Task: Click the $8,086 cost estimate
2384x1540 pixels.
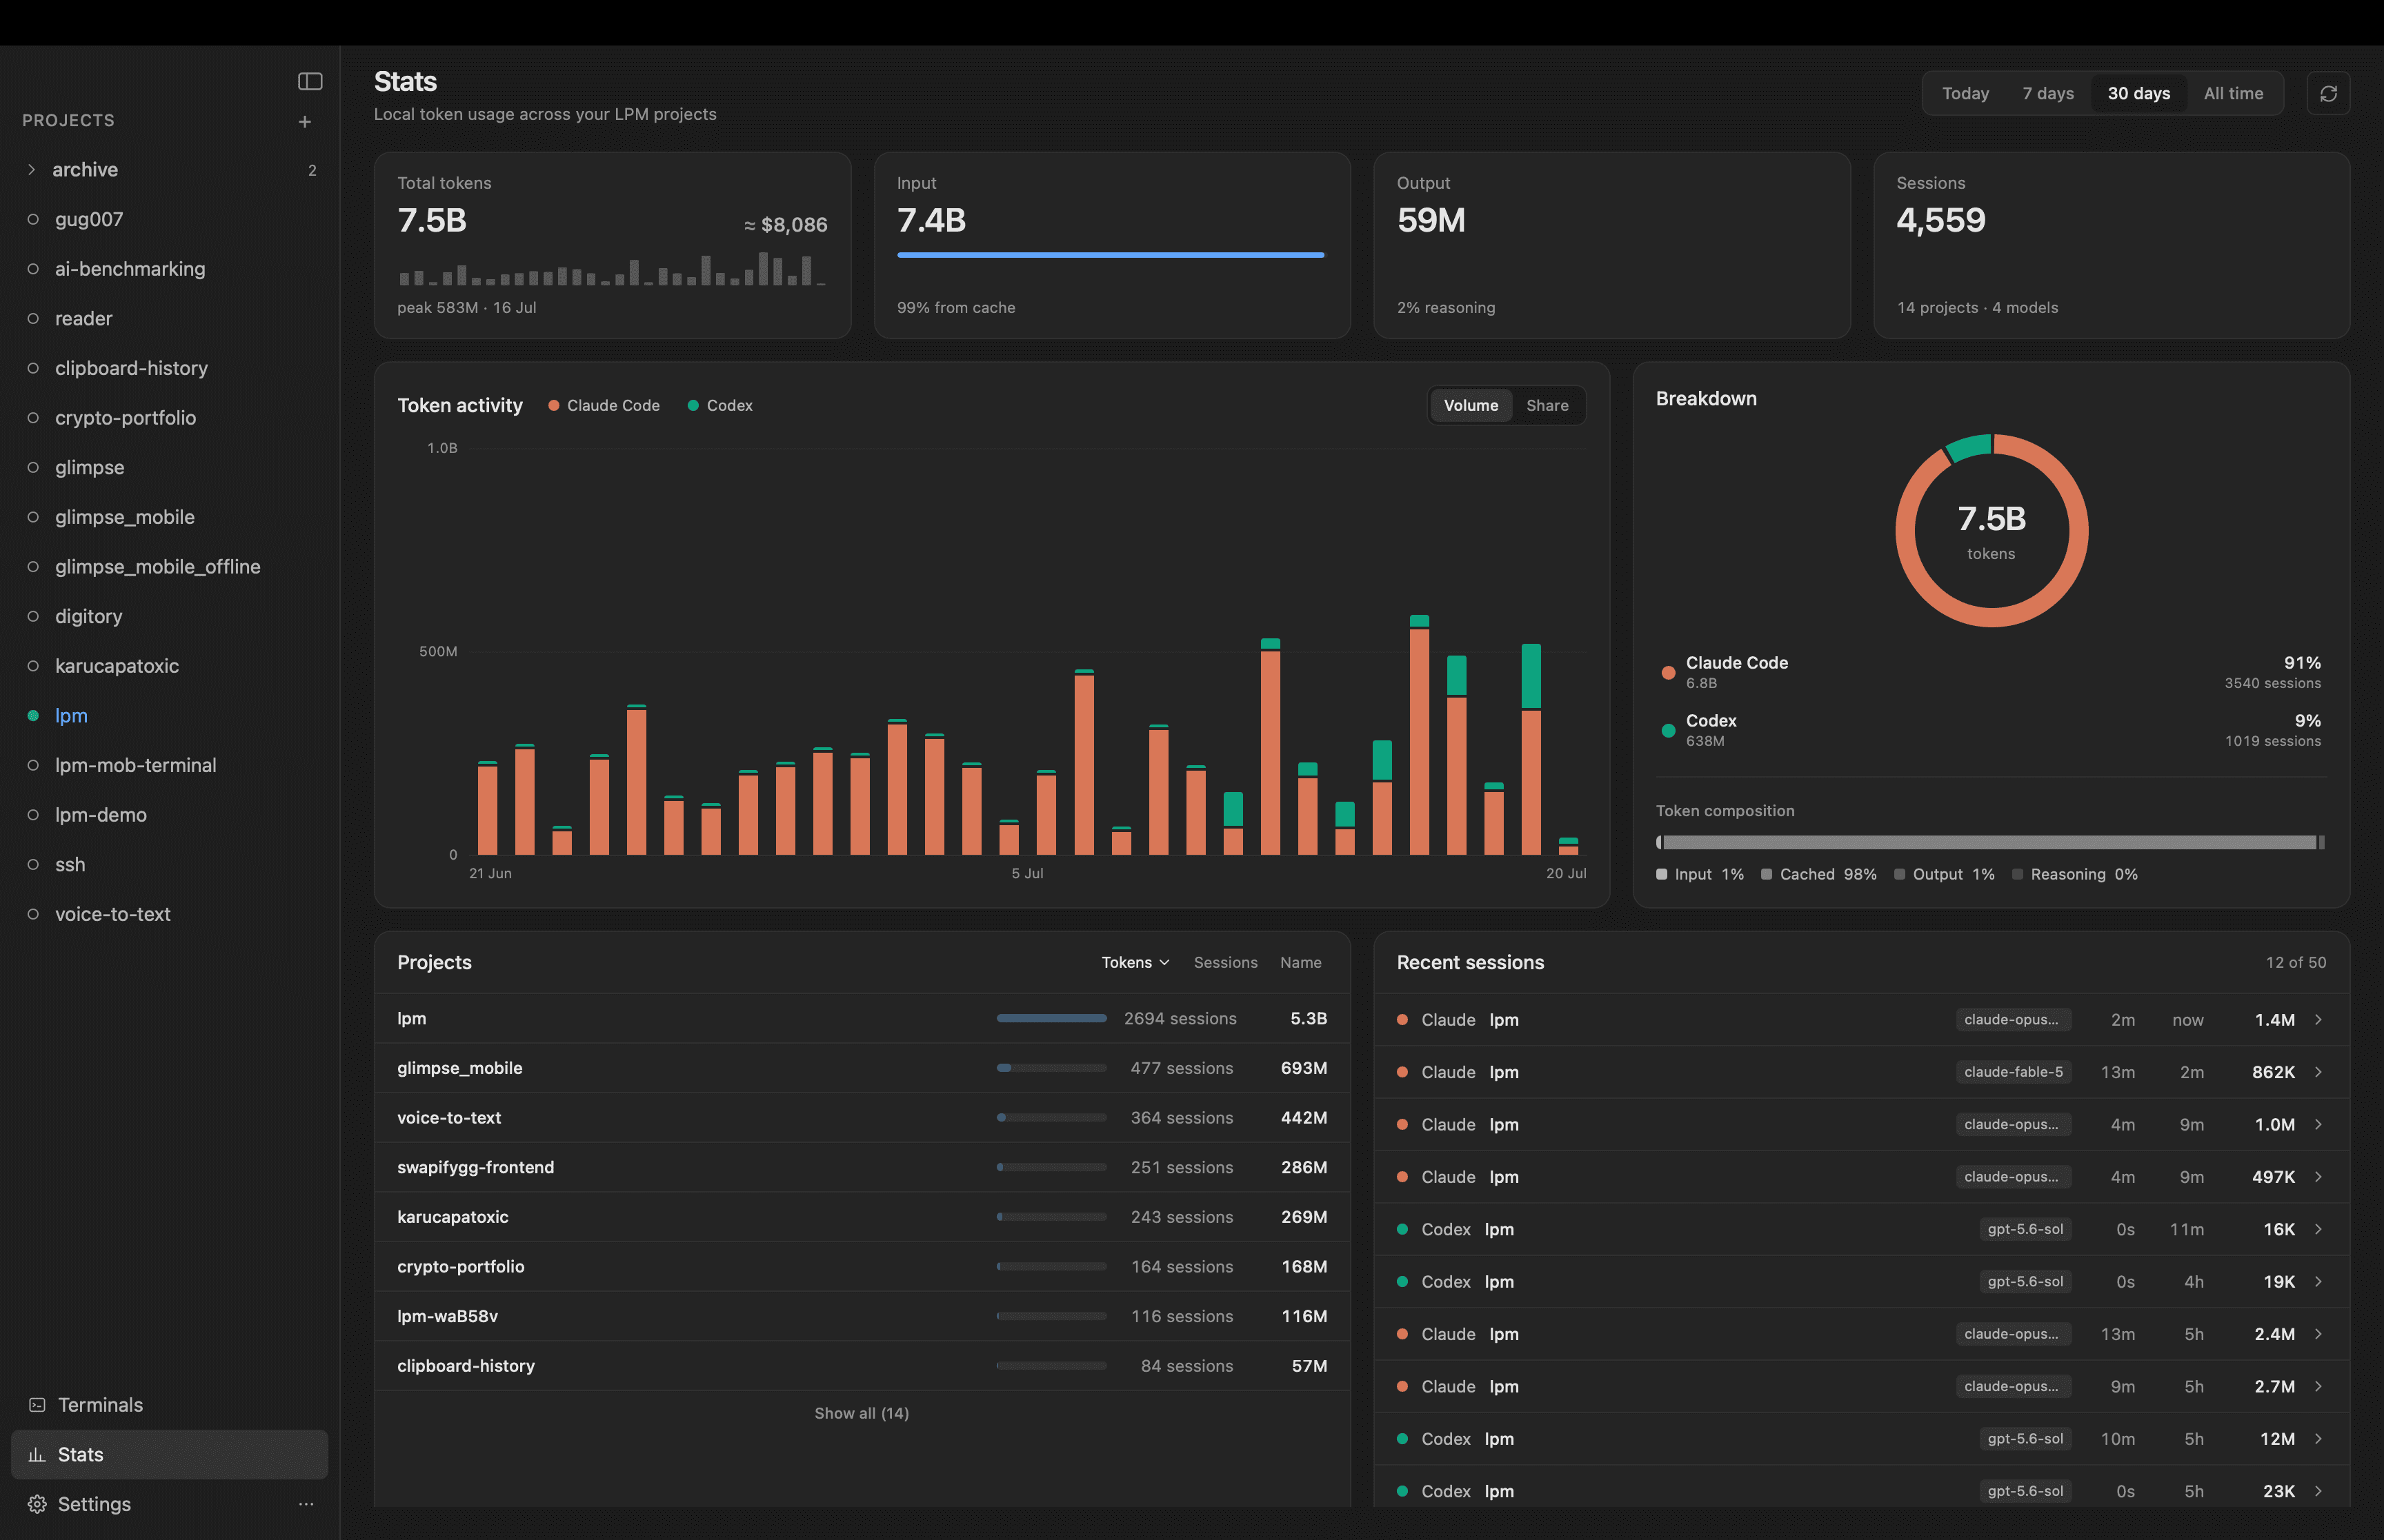Action: (x=785, y=225)
